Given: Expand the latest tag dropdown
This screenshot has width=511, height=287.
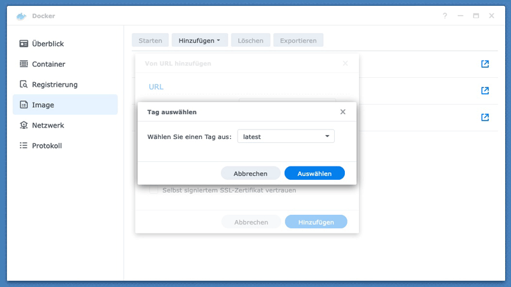Looking at the screenshot, I should 286,136.
